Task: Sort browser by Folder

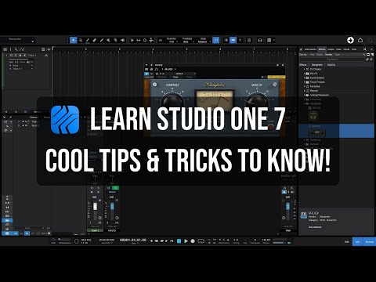Action: coord(320,55)
